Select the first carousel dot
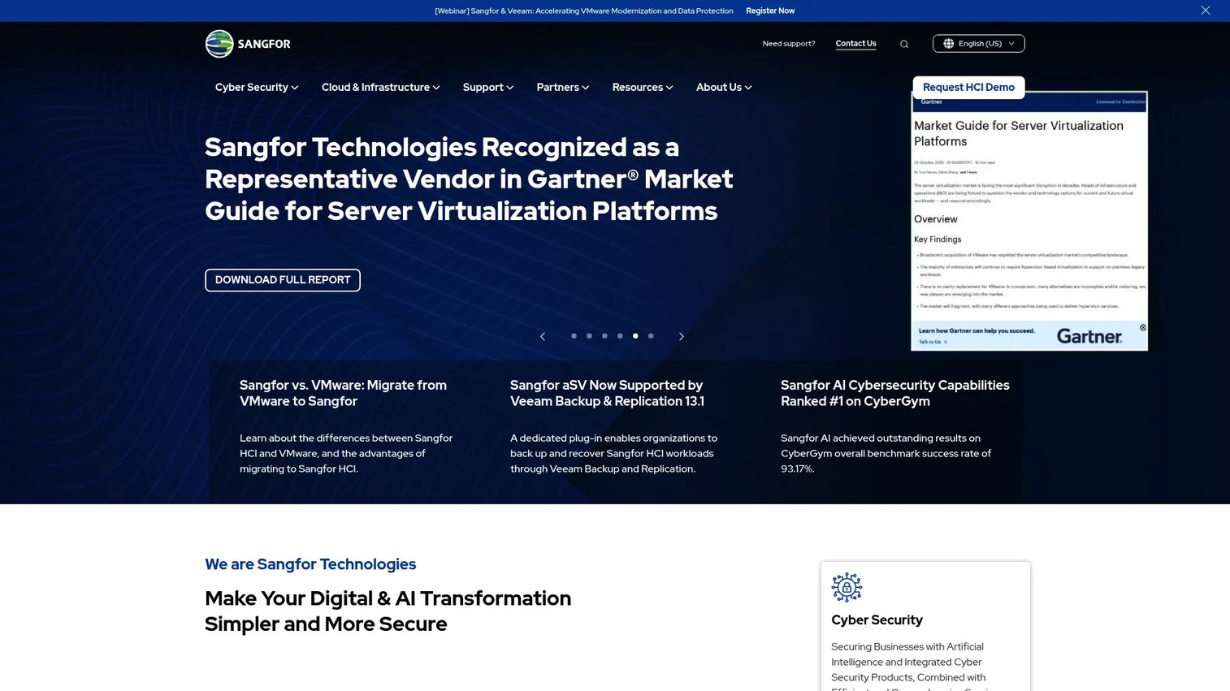The image size is (1230, 691). [x=574, y=336]
